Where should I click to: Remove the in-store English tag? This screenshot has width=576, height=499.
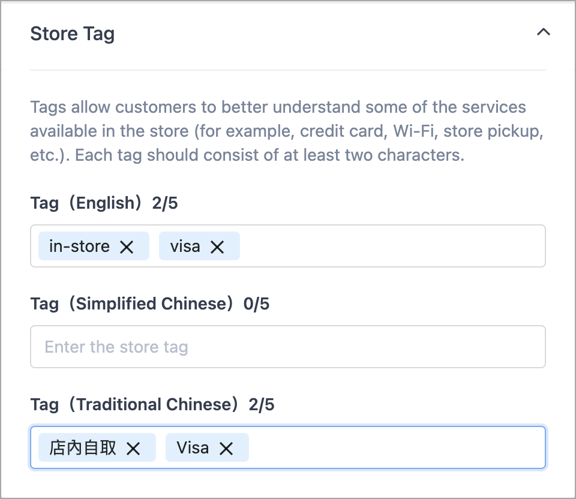[127, 247]
